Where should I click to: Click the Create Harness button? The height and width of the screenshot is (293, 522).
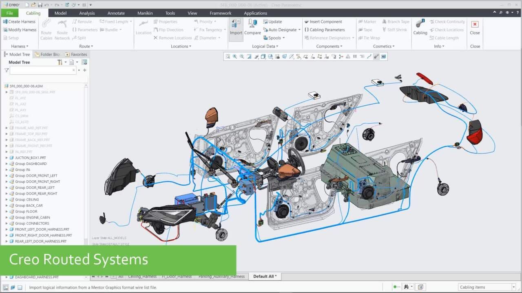[x=19, y=22]
